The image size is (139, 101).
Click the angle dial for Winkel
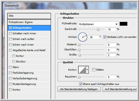pos(83,37)
